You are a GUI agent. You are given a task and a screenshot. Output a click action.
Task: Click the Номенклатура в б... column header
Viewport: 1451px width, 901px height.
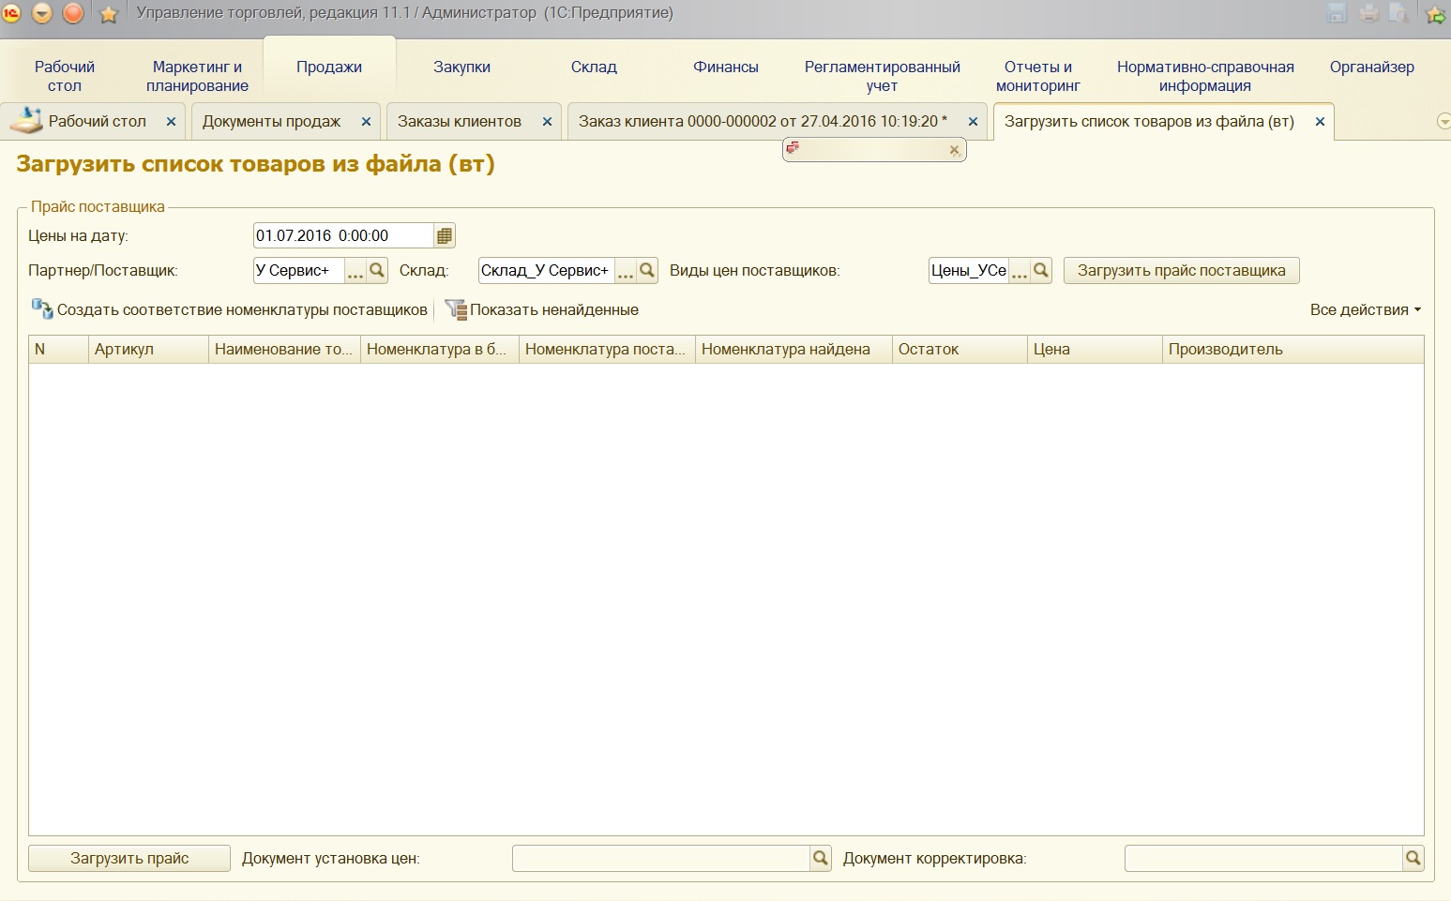coord(440,350)
